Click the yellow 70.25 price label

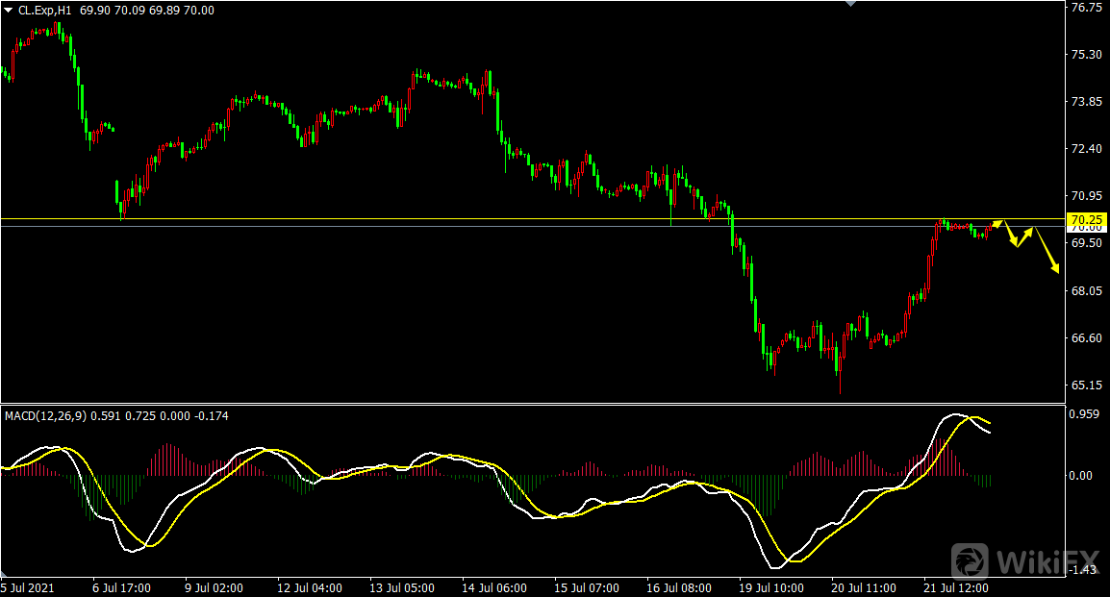click(1089, 220)
